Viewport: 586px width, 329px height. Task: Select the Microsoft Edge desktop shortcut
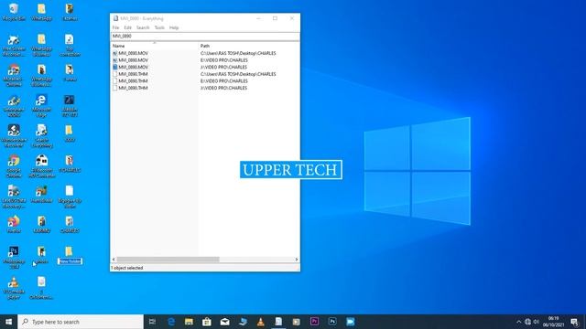[x=41, y=106]
